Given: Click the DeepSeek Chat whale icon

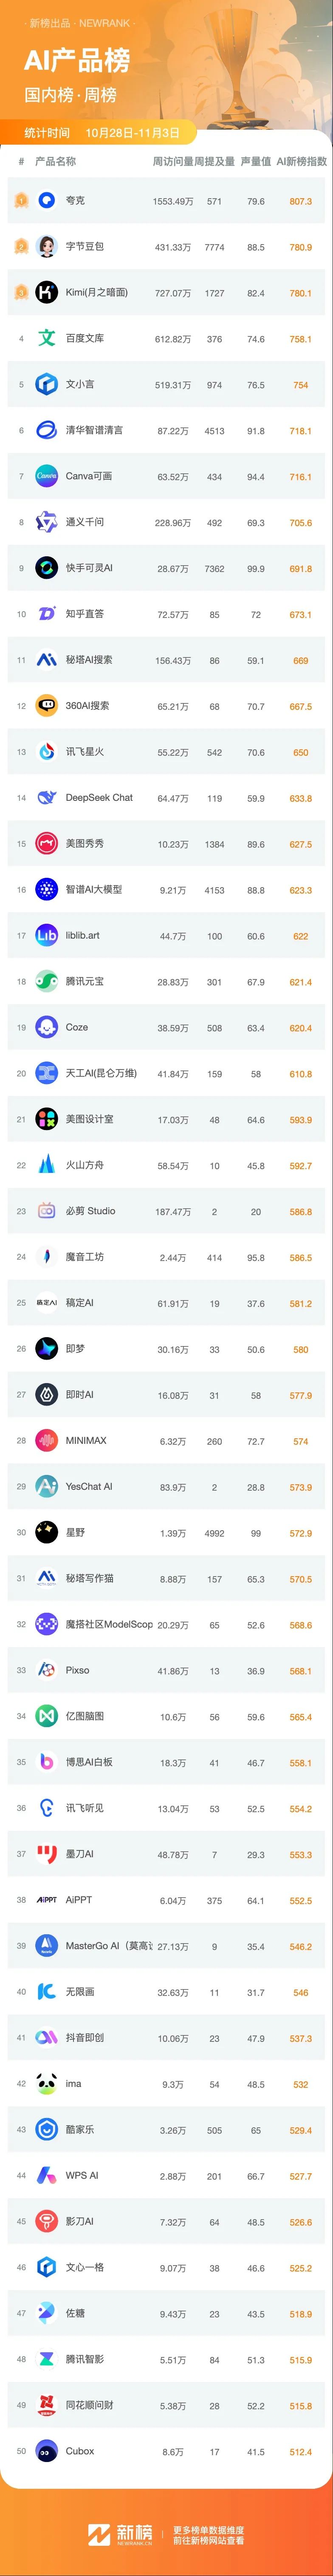Looking at the screenshot, I should tap(46, 797).
